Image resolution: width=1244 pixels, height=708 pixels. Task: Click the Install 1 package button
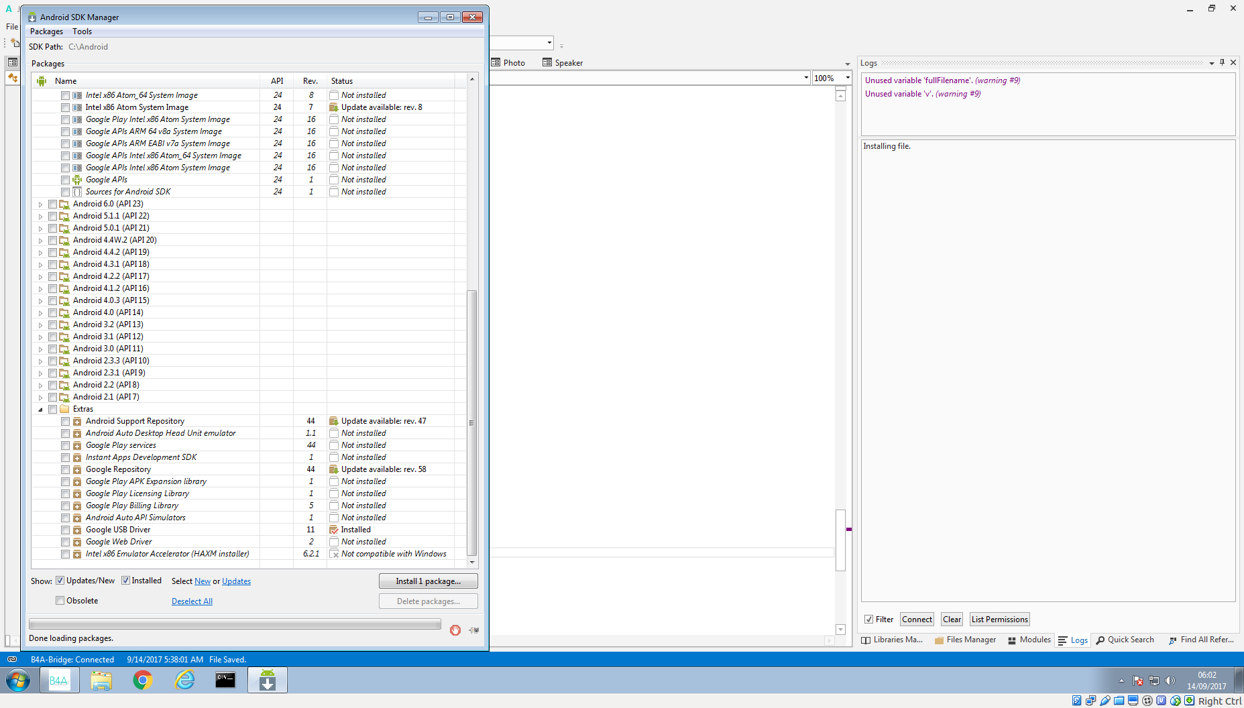[428, 581]
